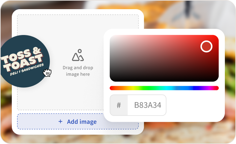Click the hex color field showing B83A34
The image size is (236, 144).
[147, 105]
